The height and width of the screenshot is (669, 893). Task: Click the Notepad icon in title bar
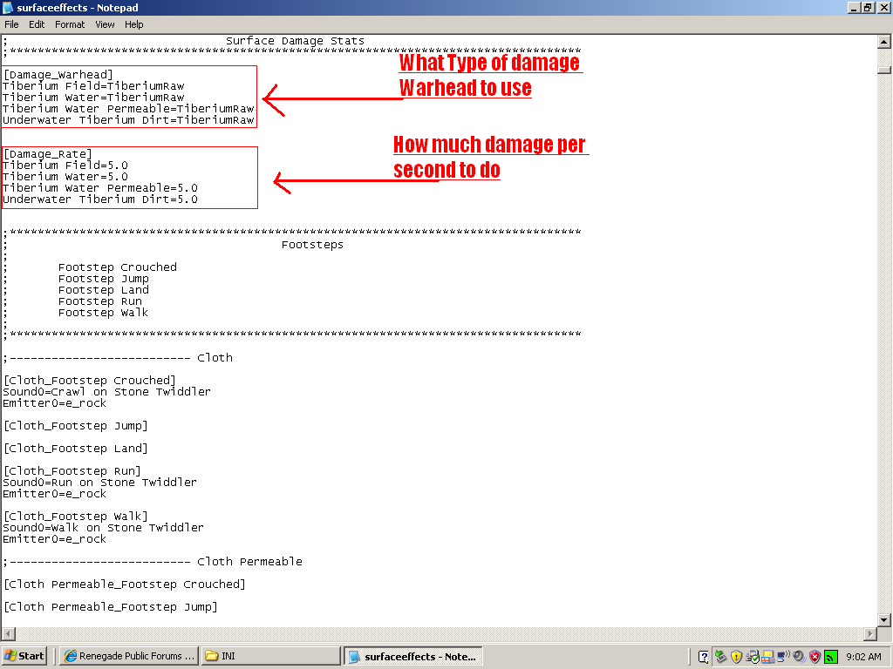coord(8,8)
